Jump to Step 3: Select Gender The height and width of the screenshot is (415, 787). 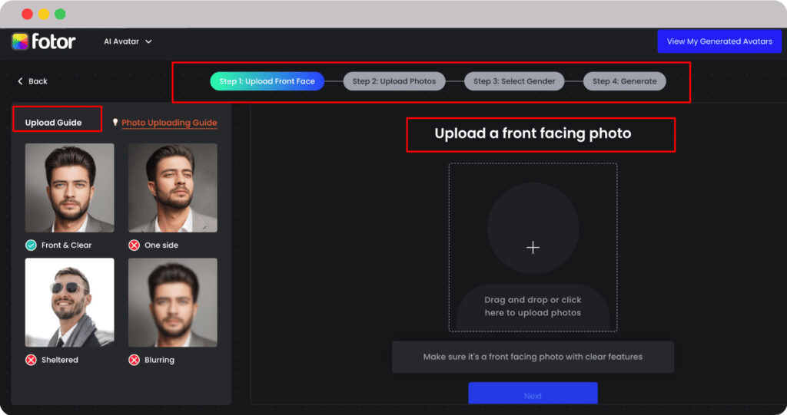tap(513, 81)
